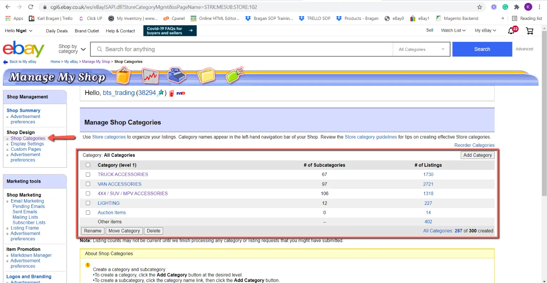Open the Apps bookmark grid
This screenshot has height=283, width=547.
coord(14,18)
